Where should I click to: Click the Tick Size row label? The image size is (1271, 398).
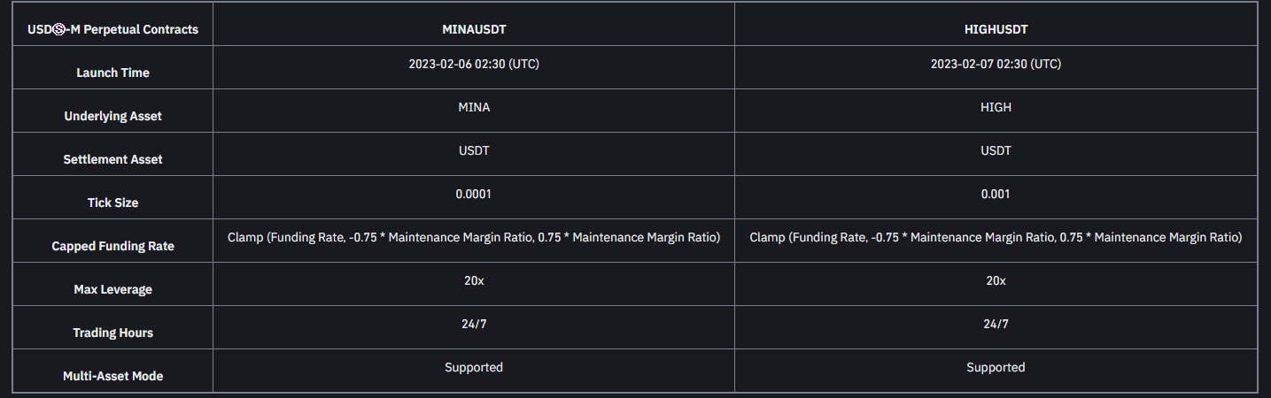point(112,203)
